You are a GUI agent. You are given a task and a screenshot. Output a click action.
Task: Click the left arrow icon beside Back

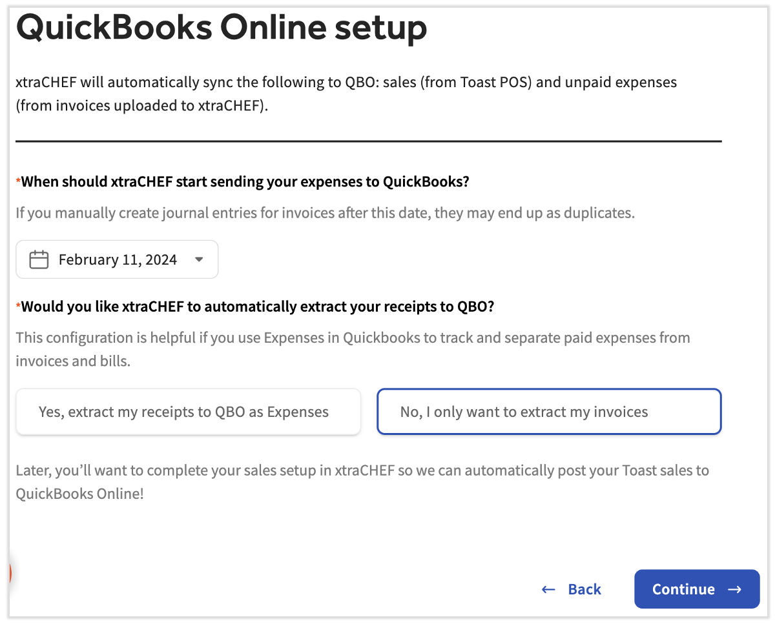pyautogui.click(x=548, y=589)
